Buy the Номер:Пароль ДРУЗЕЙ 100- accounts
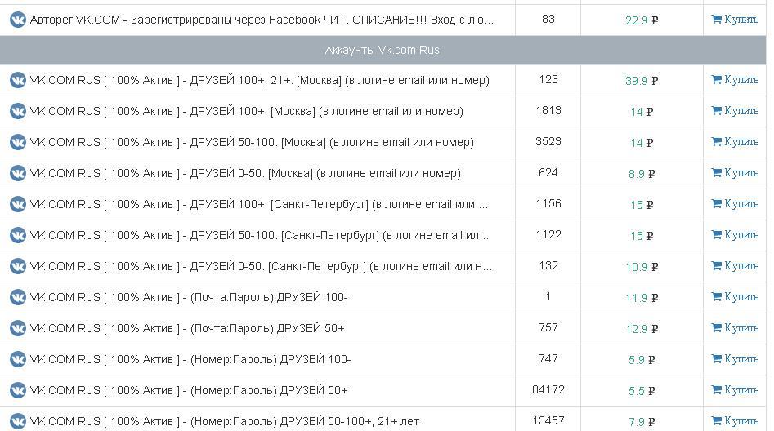The height and width of the screenshot is (431, 774). point(735,359)
